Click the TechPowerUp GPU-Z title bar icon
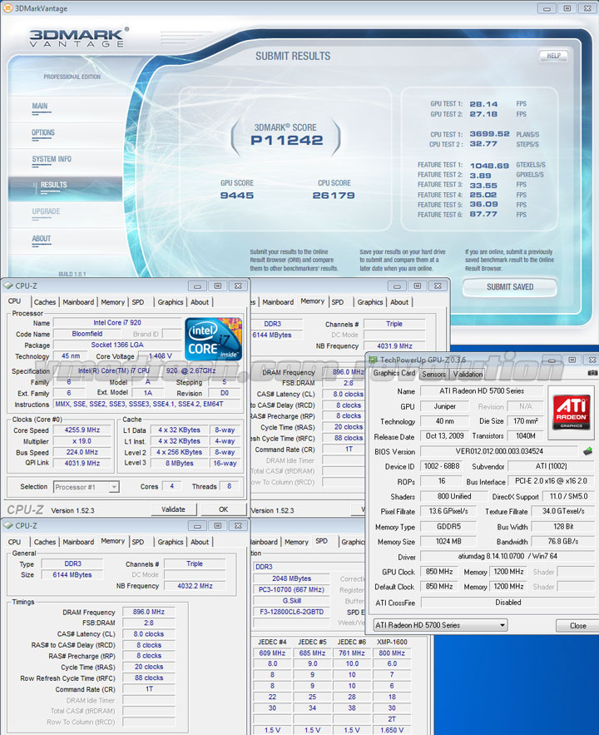599x735 pixels. coord(374,360)
